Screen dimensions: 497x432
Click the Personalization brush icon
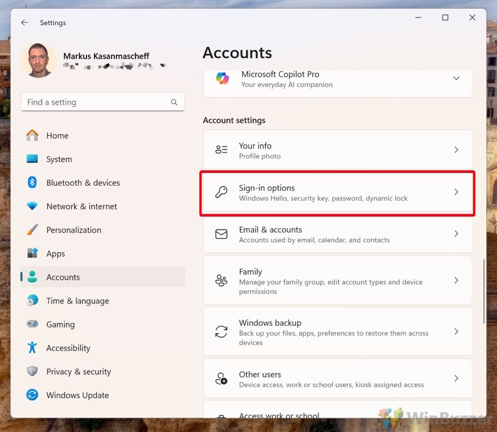[32, 229]
